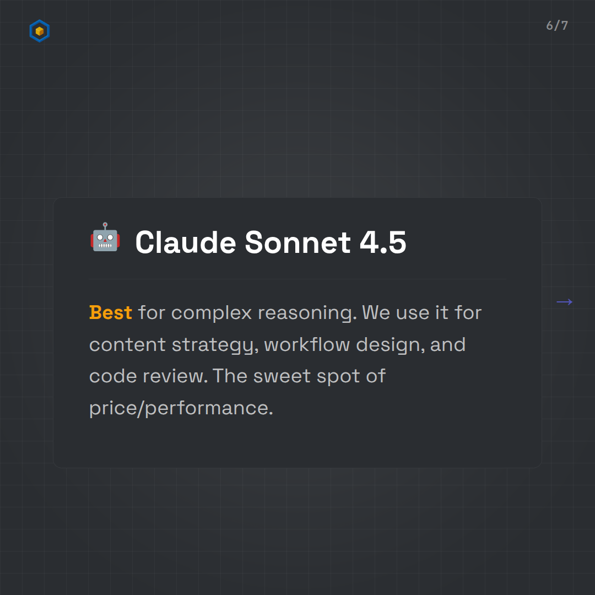
Task: Click the hexagon cube logo icon
Action: point(39,31)
